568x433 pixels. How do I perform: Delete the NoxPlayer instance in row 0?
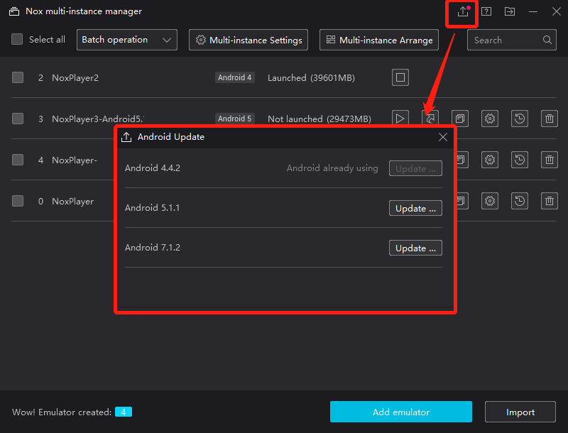point(550,201)
